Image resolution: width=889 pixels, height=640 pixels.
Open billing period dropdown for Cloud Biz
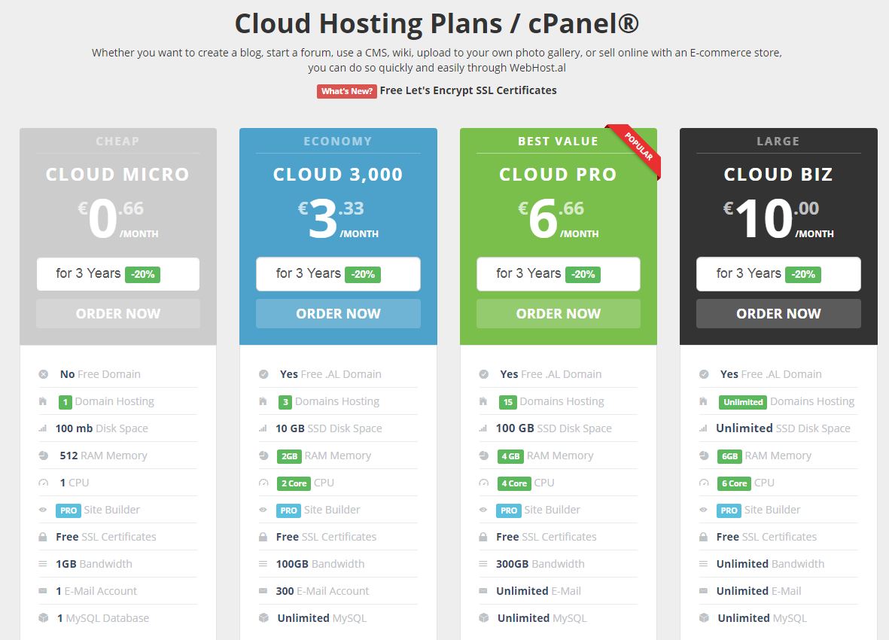[778, 274]
